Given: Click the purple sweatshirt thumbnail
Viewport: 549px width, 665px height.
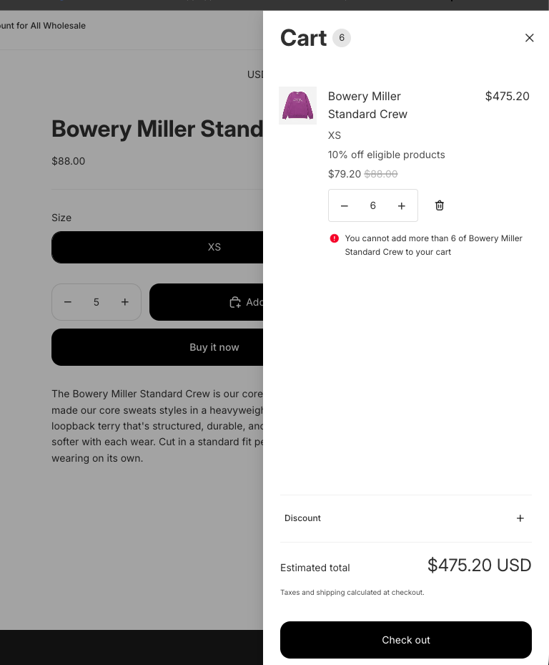Looking at the screenshot, I should [x=297, y=105].
